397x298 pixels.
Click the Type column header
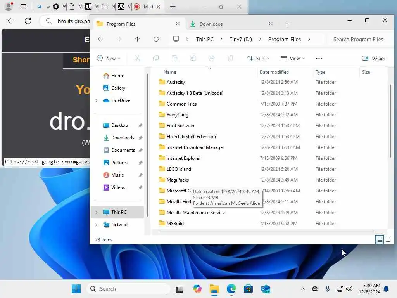click(x=336, y=72)
